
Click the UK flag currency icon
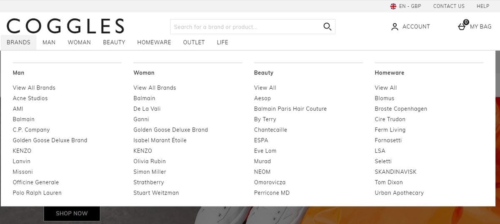point(393,6)
